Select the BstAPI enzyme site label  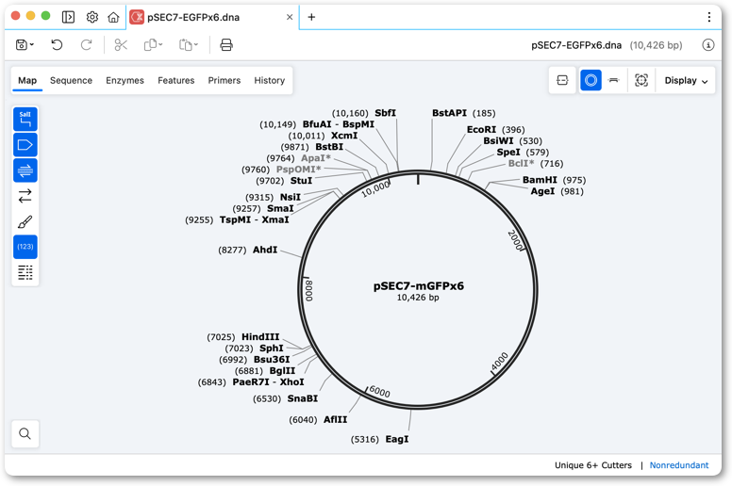(449, 113)
